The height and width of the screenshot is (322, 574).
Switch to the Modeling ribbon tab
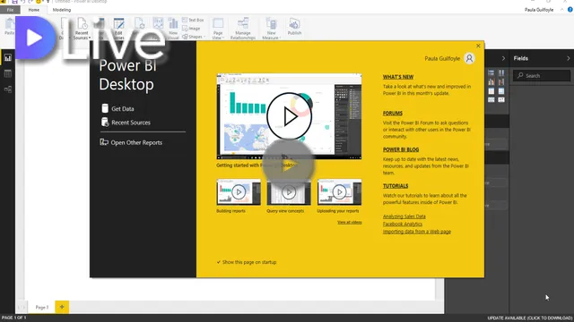pos(62,10)
